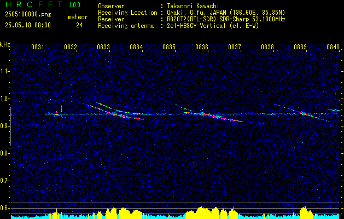Screen dimensions: 344x219
Task: Click the 0832 time marker
Action: (x=71, y=47)
